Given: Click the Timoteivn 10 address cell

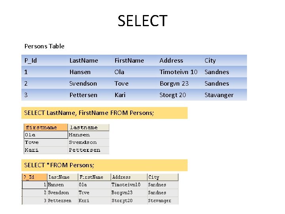Looking at the screenshot, I should (178, 72).
